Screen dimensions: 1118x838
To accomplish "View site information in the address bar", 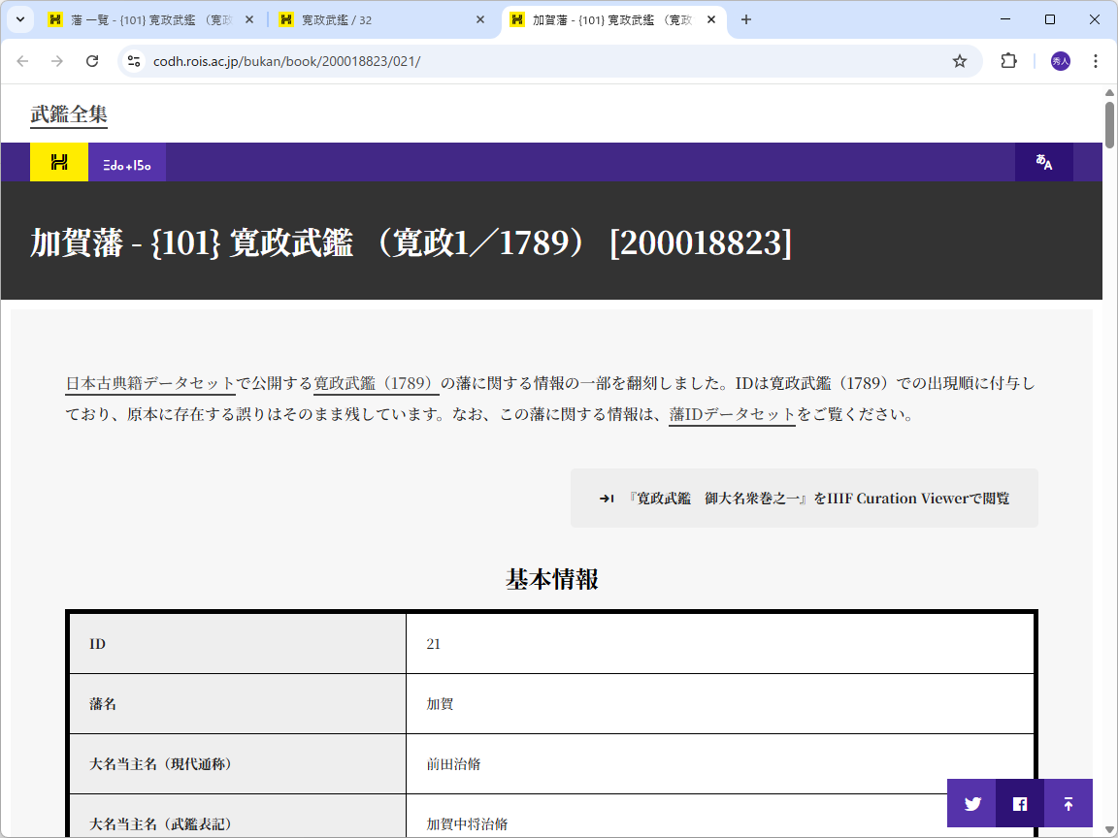I will 132,60.
